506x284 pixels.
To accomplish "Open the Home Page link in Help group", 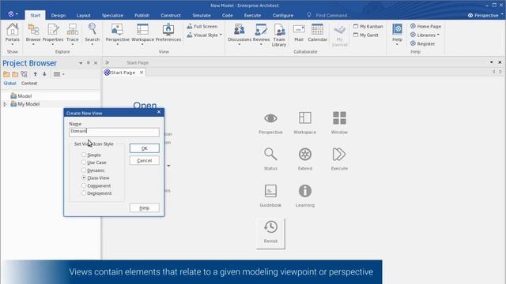I will coord(425,26).
